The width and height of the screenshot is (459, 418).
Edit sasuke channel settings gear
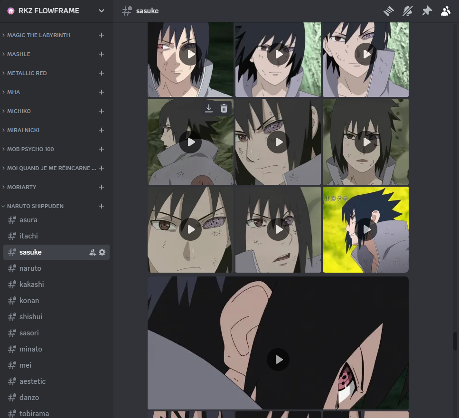click(x=102, y=252)
